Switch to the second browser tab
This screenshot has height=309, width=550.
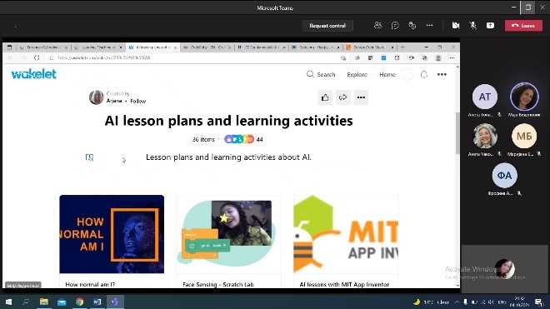(x=98, y=47)
